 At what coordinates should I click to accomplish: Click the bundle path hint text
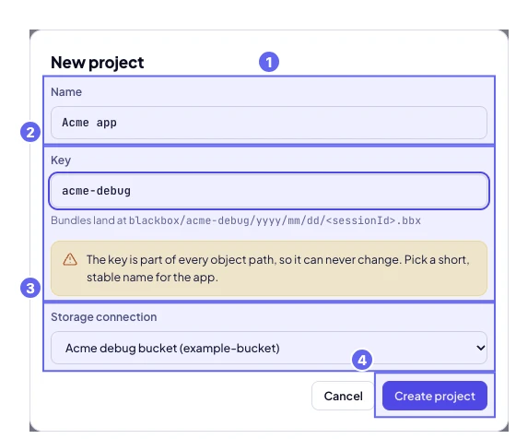236,220
